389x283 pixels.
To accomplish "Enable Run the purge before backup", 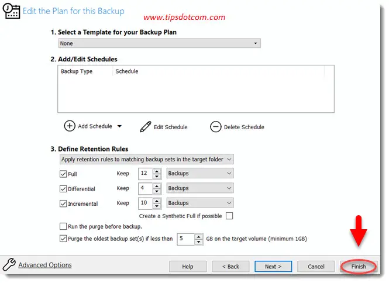I will (x=63, y=226).
